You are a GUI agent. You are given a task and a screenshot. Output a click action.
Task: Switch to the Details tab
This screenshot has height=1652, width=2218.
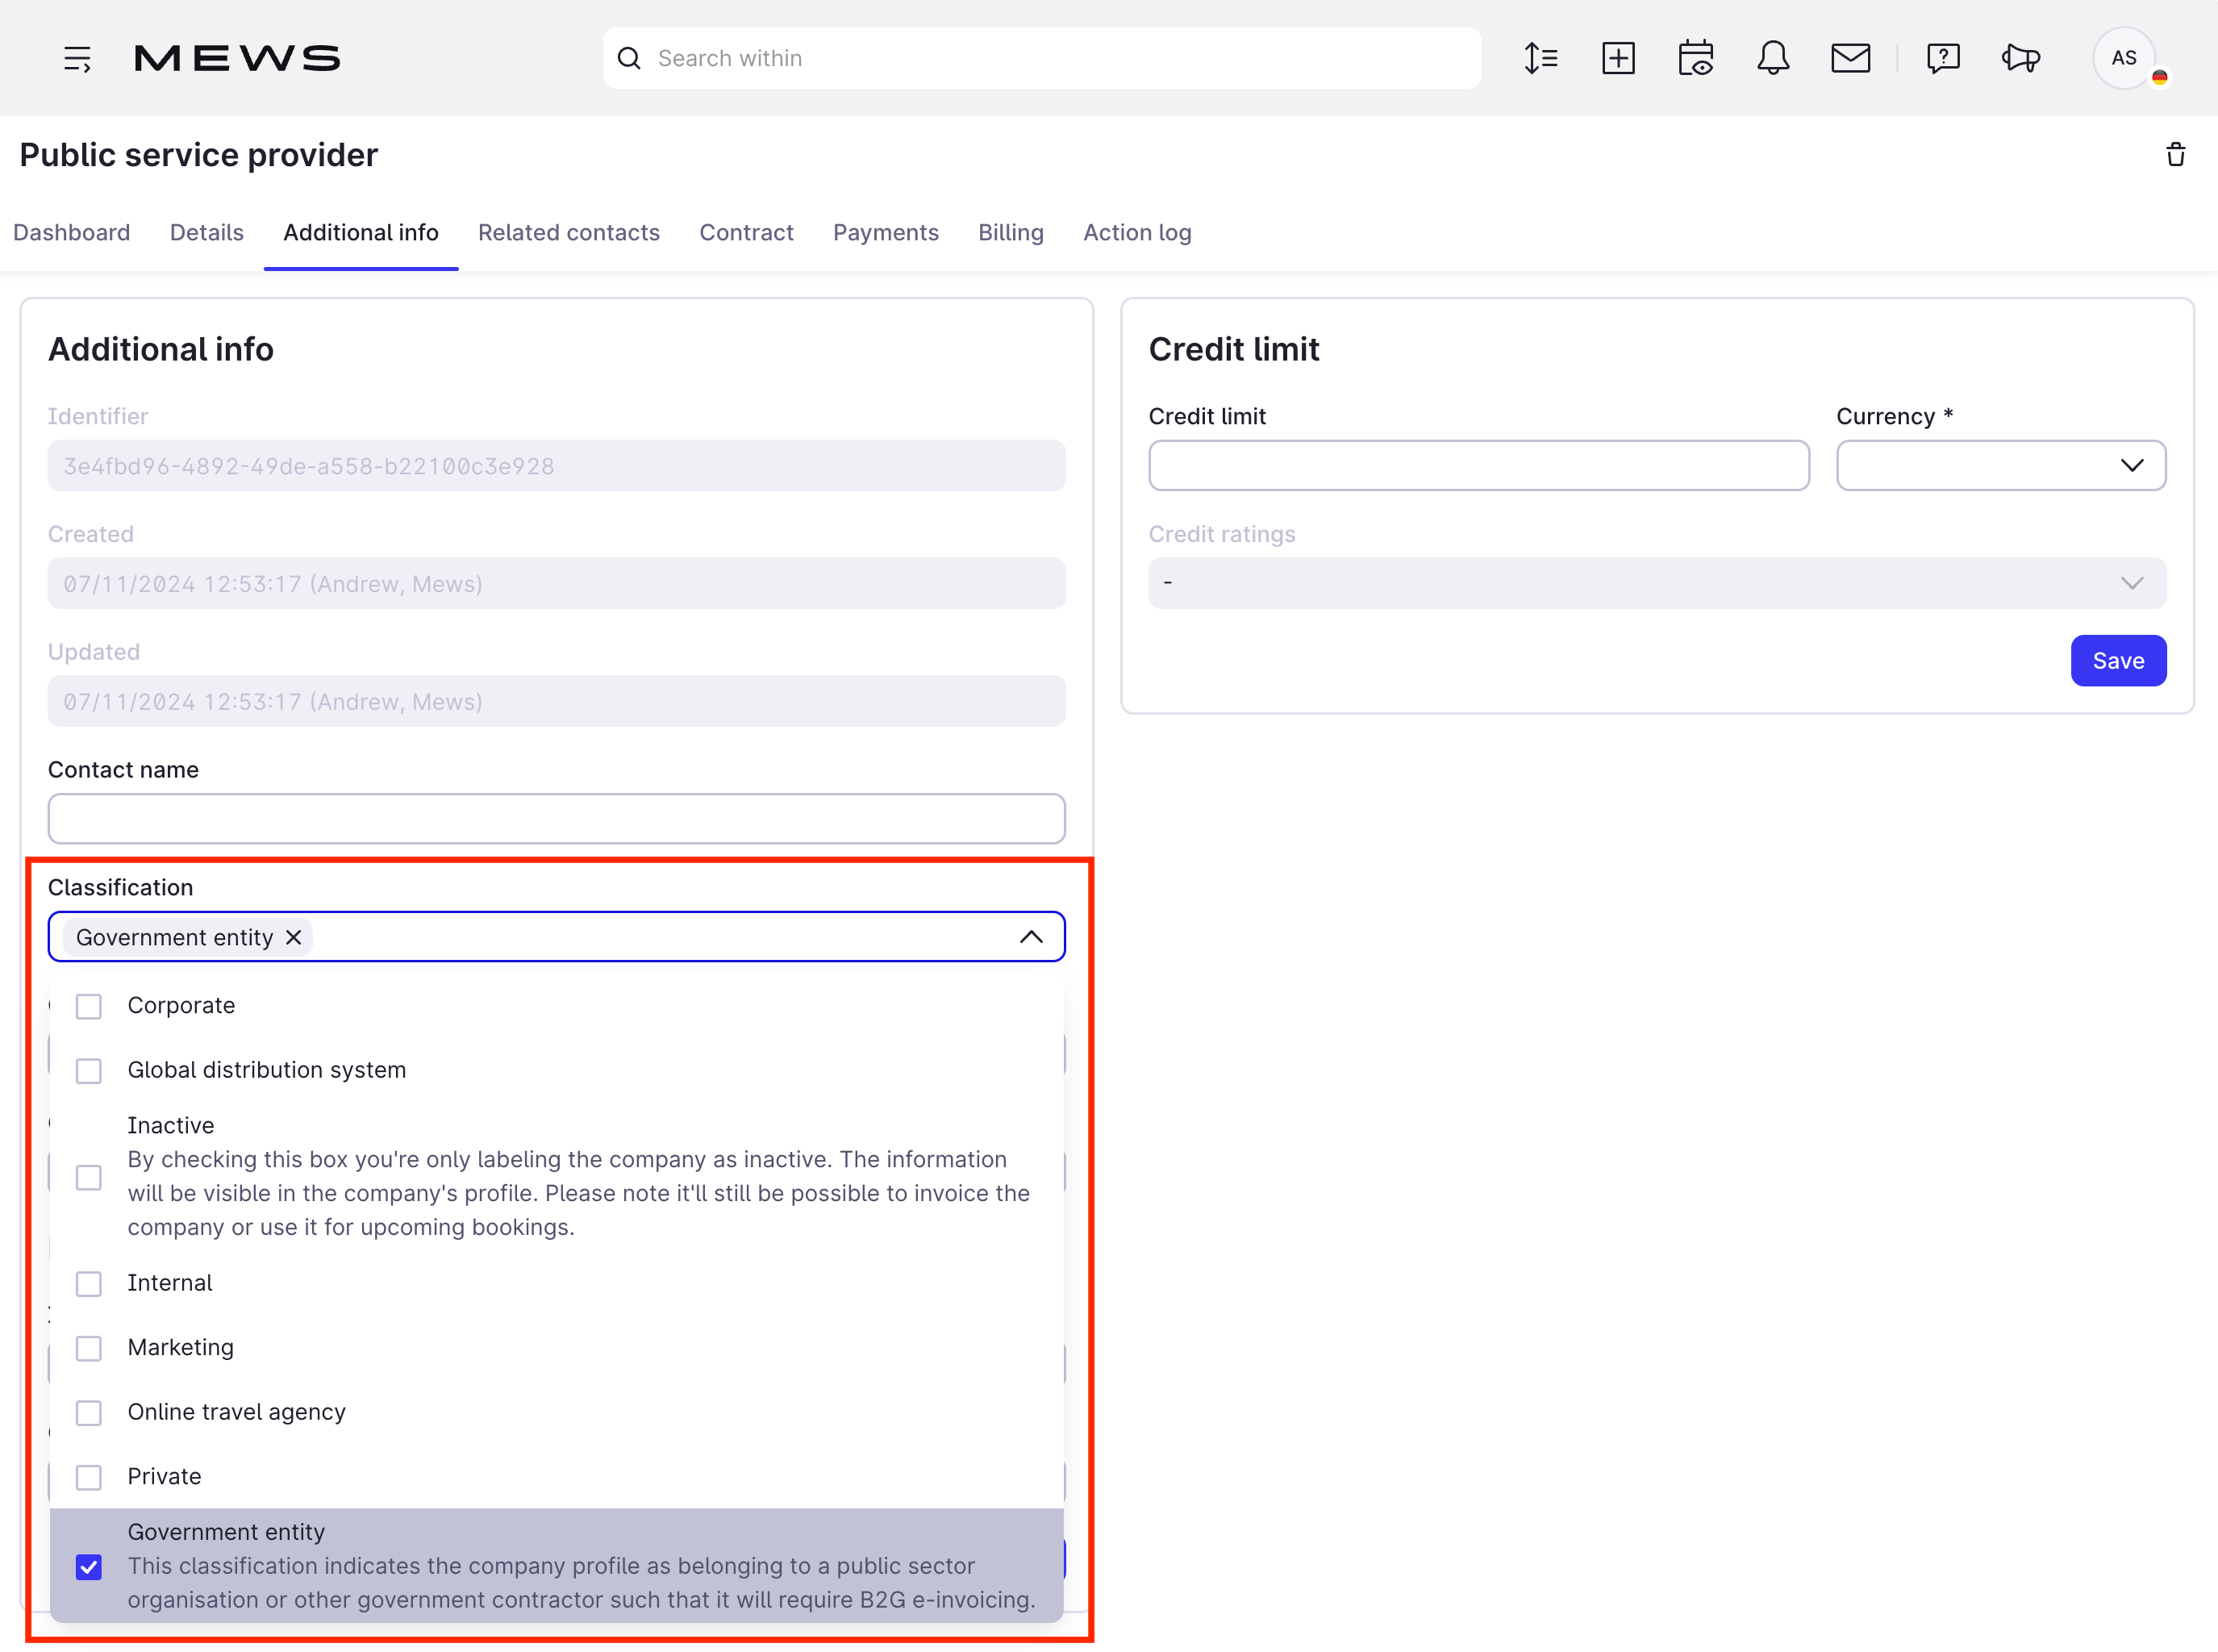click(207, 233)
